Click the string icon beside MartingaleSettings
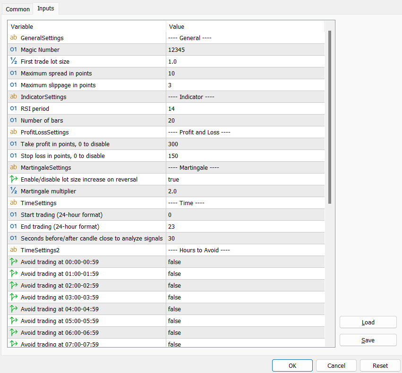 pos(14,167)
